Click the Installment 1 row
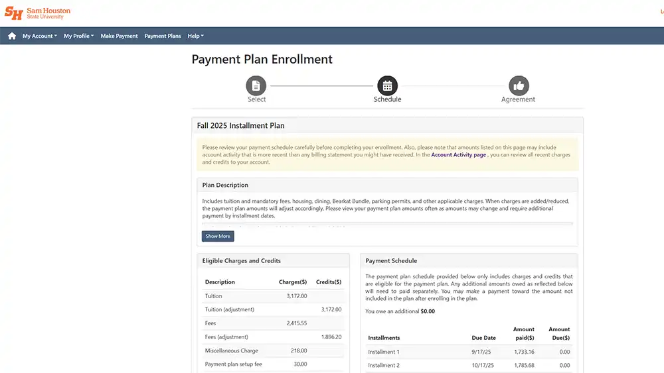The height and width of the screenshot is (373, 664). tap(469, 352)
